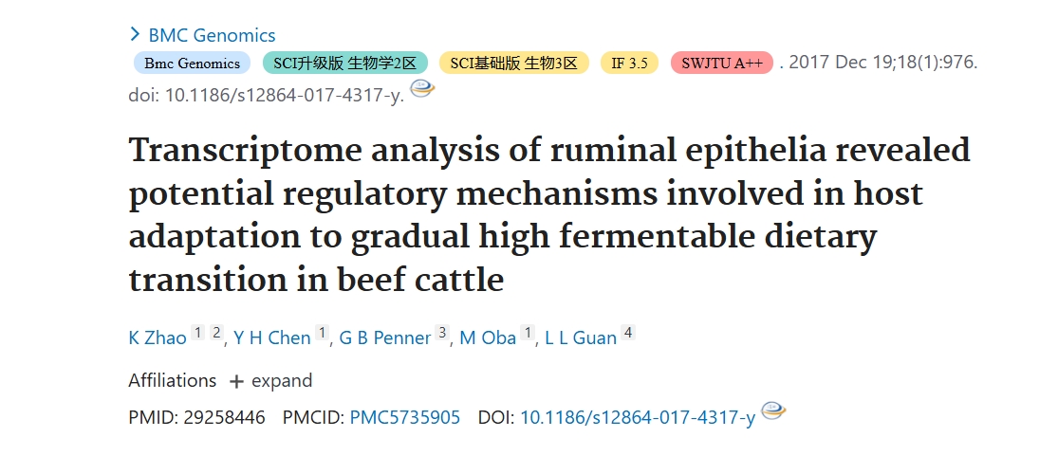
Task: Click the blue Bmc Genomics badge
Action: tap(193, 63)
